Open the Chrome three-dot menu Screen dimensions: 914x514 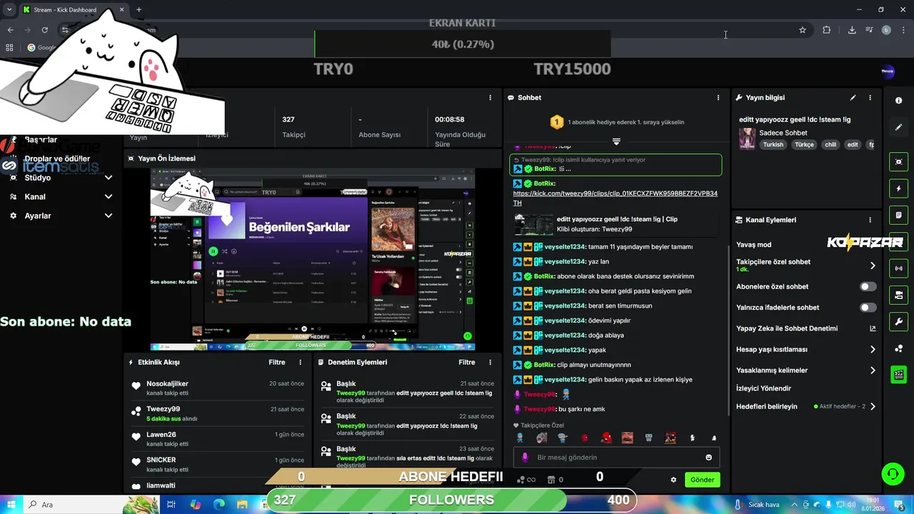point(903,30)
